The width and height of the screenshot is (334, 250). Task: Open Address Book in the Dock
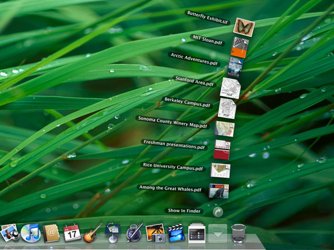click(x=51, y=233)
